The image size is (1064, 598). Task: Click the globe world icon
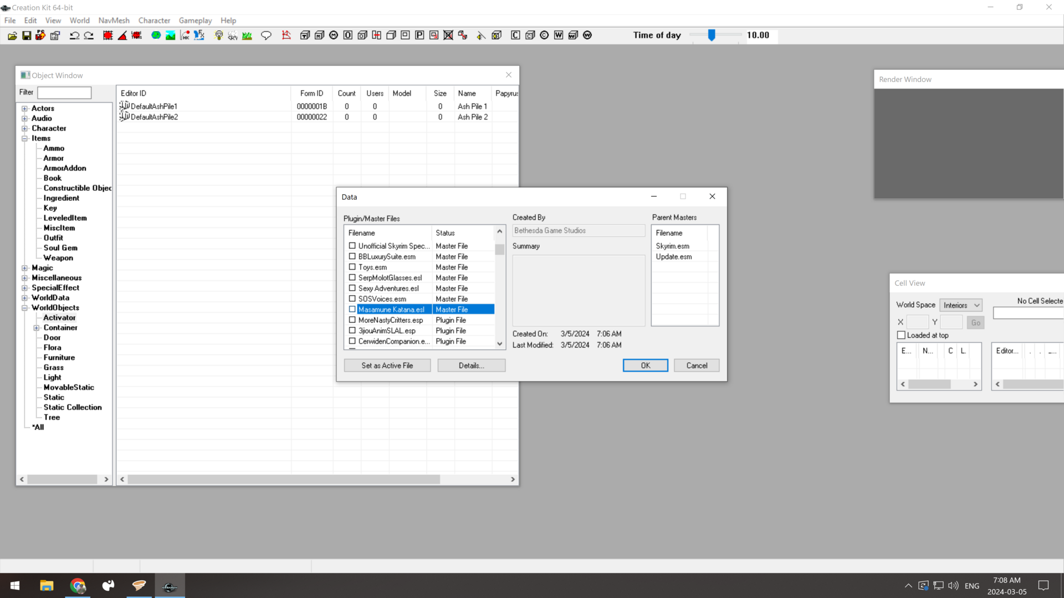click(156, 35)
